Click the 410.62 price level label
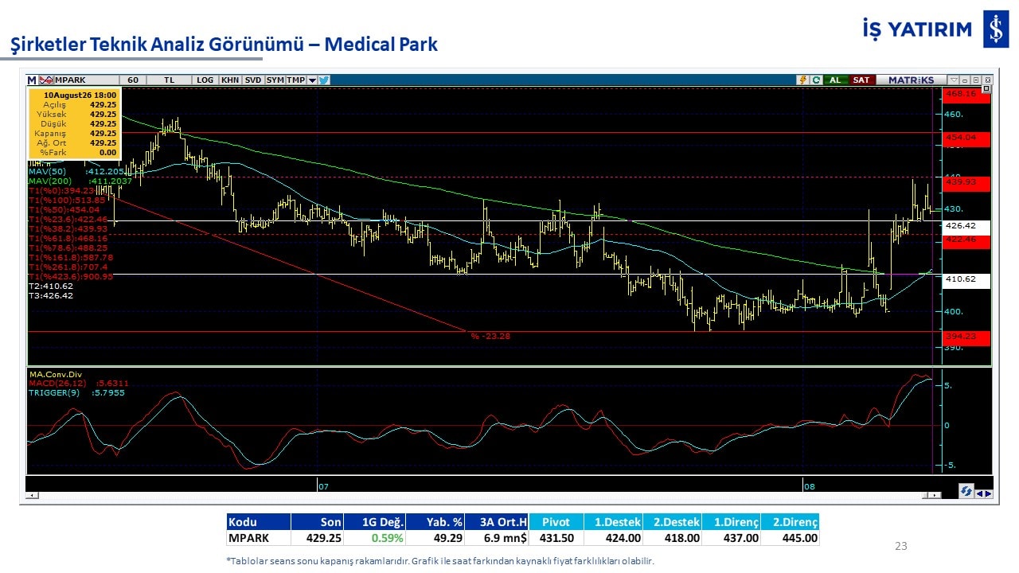Image resolution: width=1019 pixels, height=573 pixels. click(966, 280)
